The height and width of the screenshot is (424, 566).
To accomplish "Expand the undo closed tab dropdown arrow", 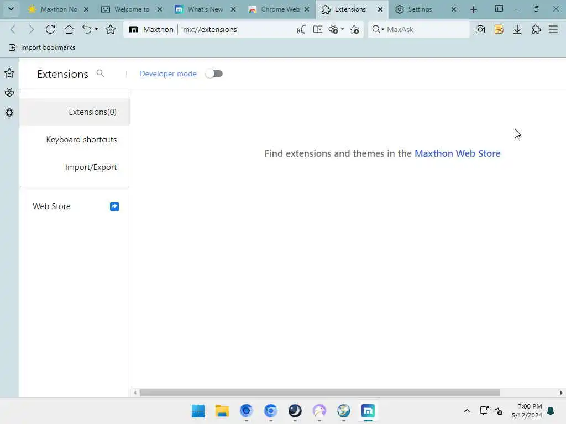I will [x=96, y=29].
